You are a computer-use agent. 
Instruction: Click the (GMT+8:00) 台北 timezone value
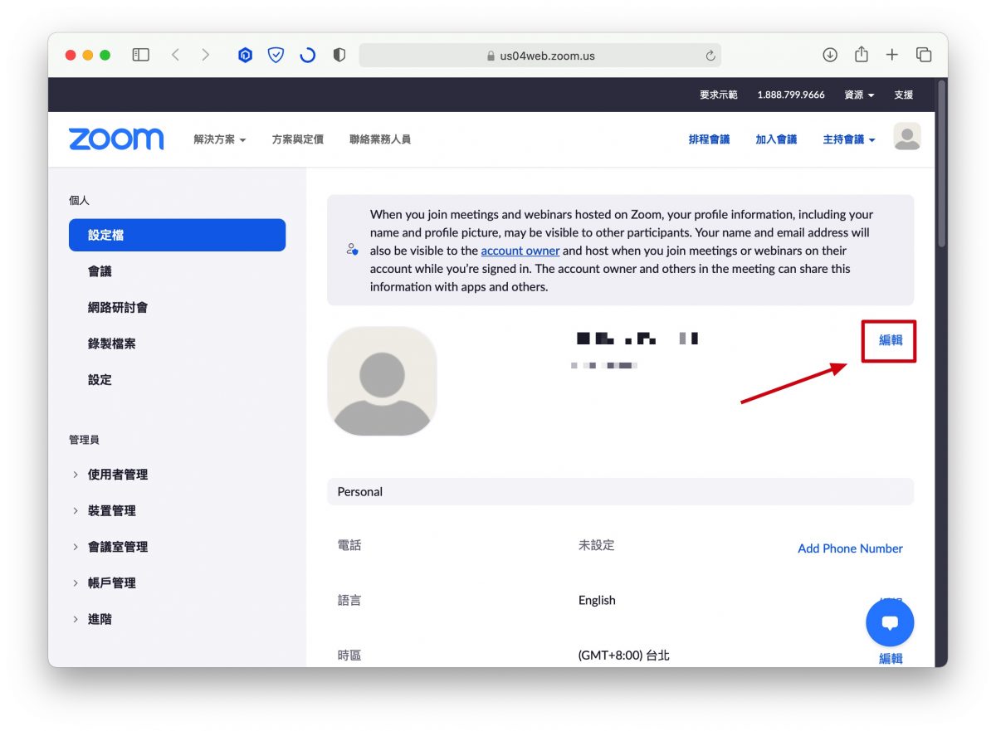[x=623, y=655]
